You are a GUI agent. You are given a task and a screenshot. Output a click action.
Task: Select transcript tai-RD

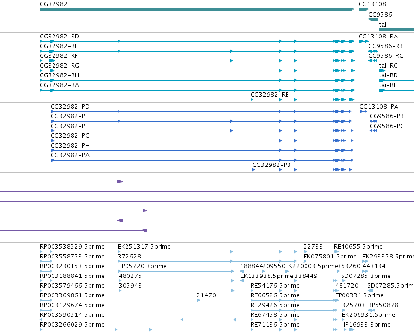396,80
